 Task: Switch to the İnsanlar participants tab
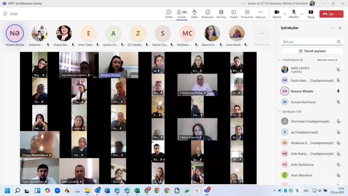coord(182,14)
